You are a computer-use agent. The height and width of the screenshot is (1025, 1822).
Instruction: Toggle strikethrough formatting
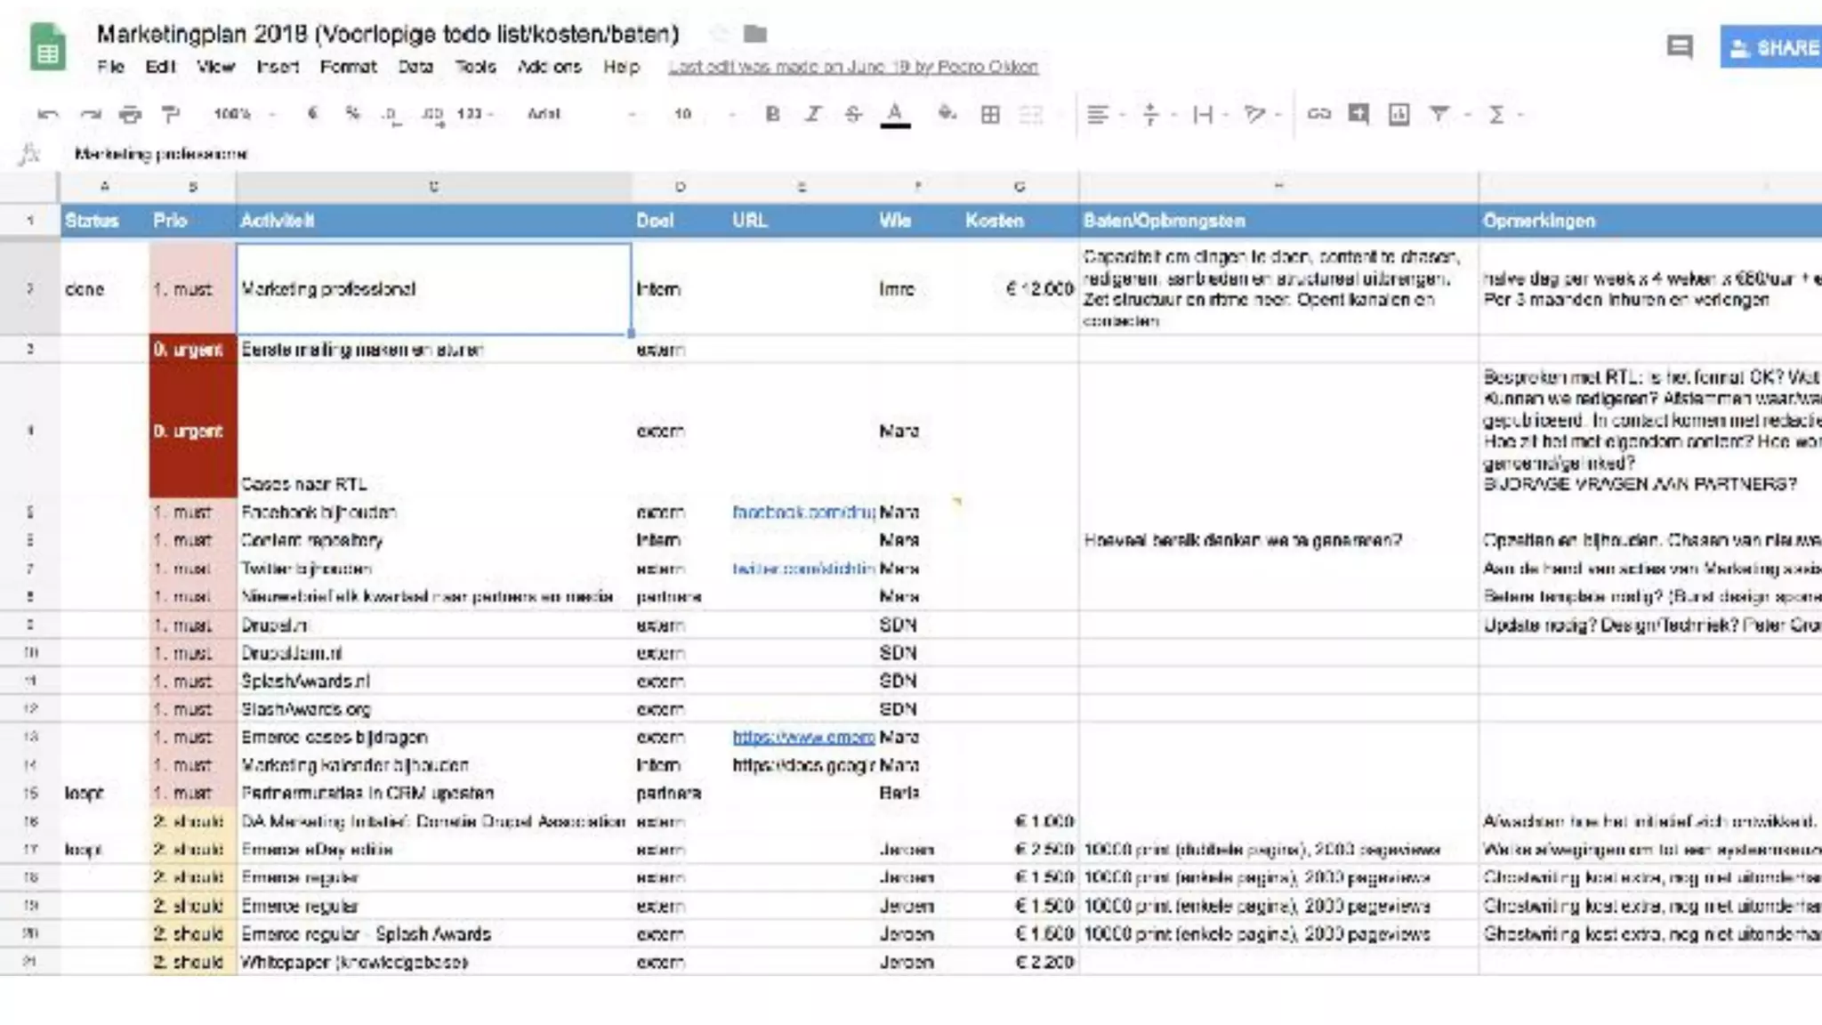pyautogui.click(x=853, y=114)
